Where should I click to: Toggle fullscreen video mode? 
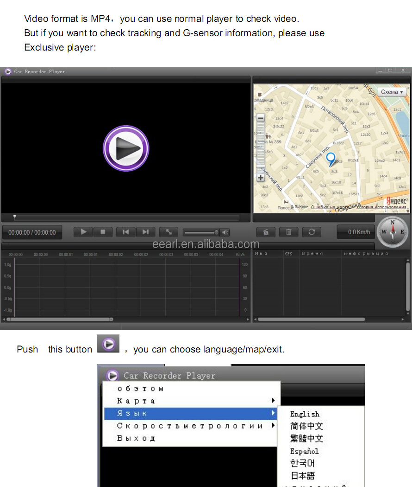point(169,232)
